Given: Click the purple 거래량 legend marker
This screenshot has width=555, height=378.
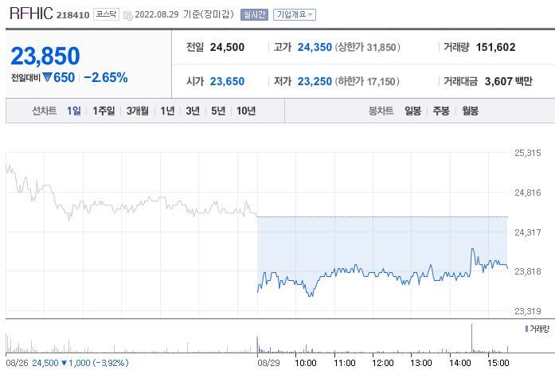Looking at the screenshot, I should coord(526,329).
